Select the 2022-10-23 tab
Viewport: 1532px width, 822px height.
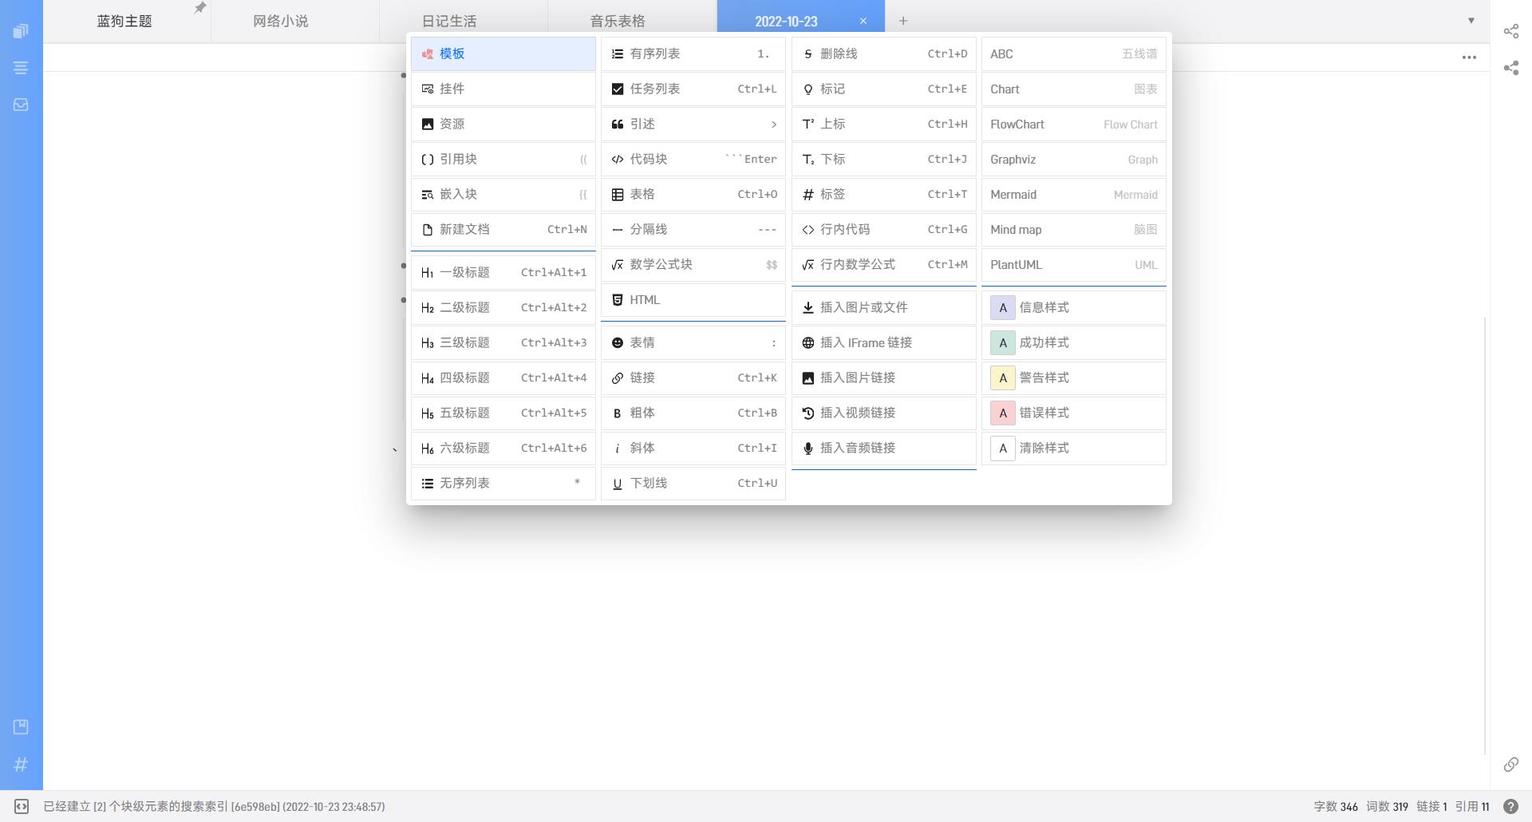[786, 22]
